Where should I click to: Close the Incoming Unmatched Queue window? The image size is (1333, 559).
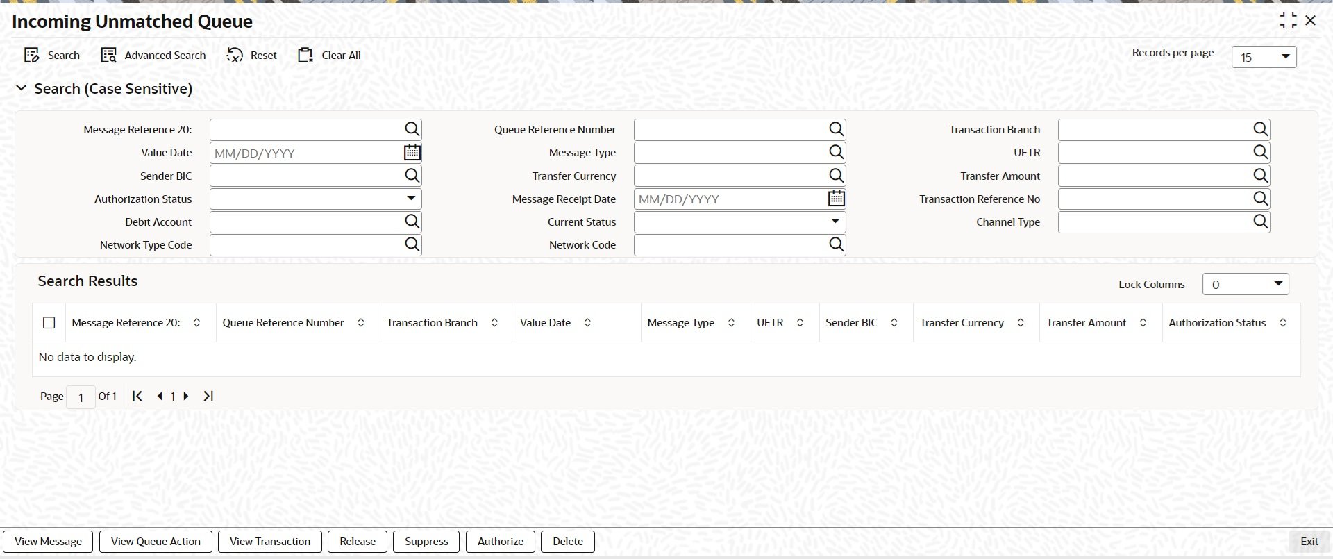click(x=1311, y=21)
